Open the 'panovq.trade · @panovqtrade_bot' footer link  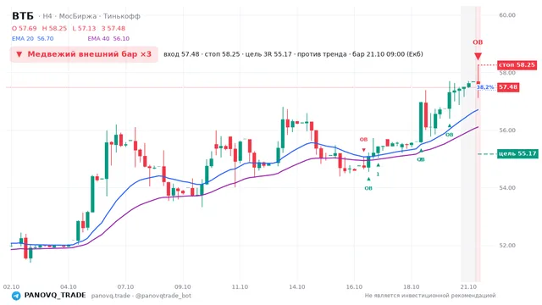[x=141, y=296]
